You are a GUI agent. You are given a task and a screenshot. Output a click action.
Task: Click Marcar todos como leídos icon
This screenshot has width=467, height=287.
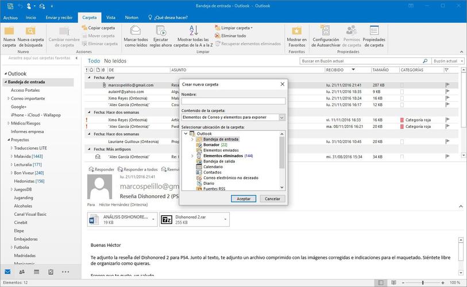(136, 30)
